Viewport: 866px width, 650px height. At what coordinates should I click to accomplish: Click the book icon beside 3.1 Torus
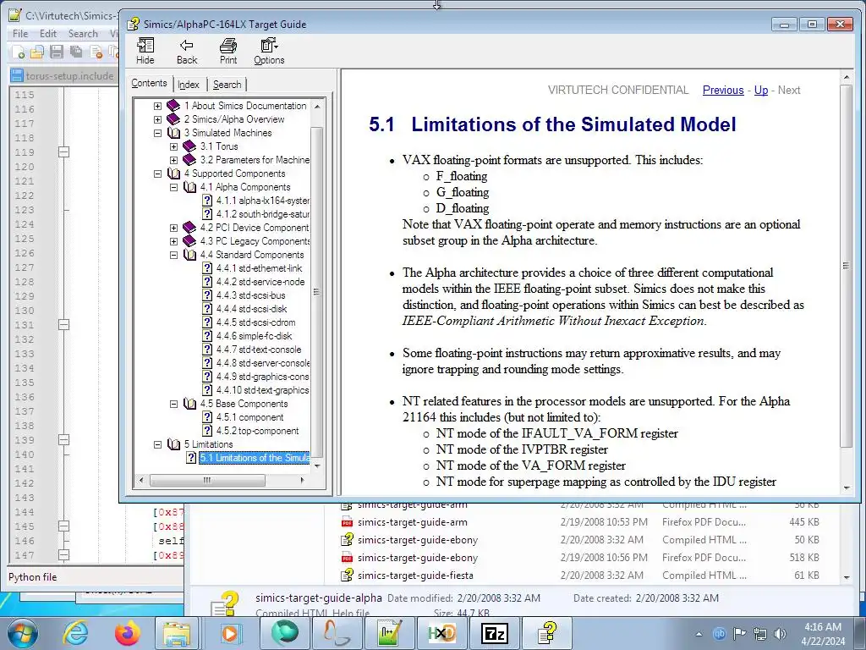(189, 146)
